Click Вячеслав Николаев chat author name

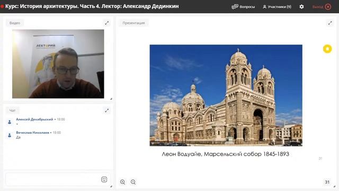tap(33, 133)
